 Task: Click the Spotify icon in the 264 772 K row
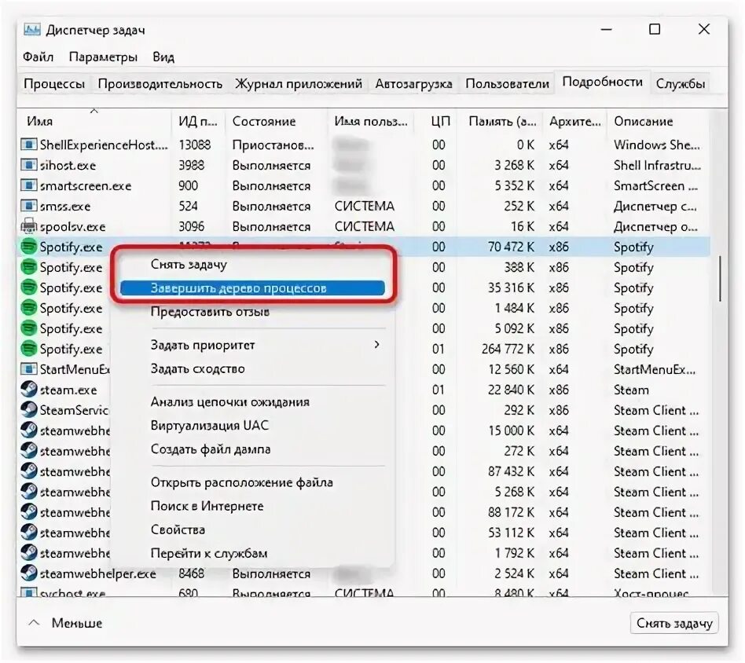pos(29,349)
